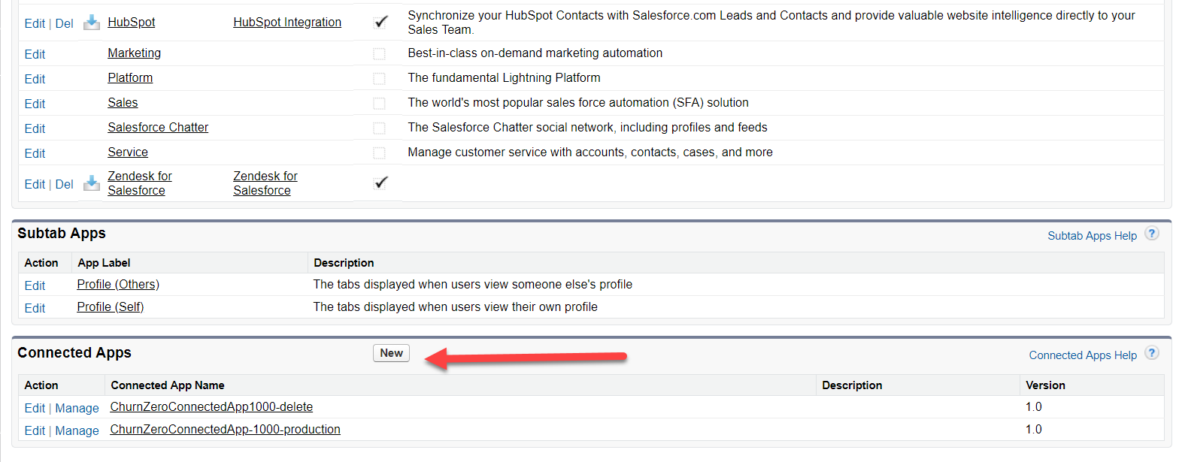Click the Description header in Subtab Apps table
1179x462 pixels.
point(344,262)
